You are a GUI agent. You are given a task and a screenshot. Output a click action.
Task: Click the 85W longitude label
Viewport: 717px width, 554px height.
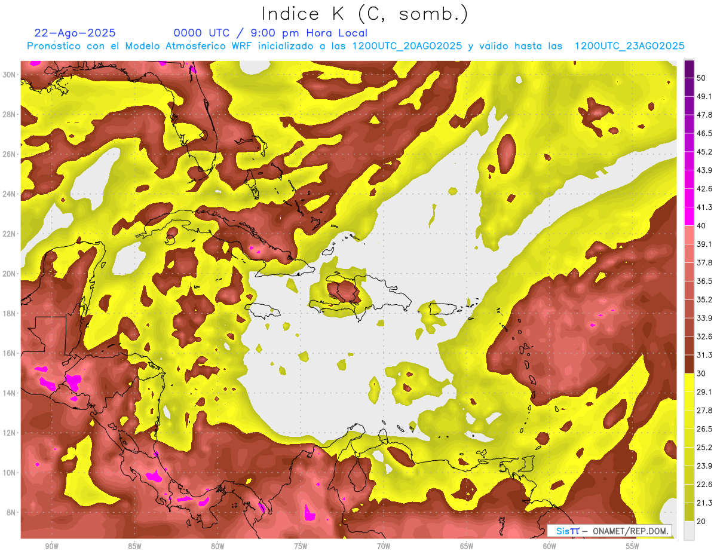(134, 546)
